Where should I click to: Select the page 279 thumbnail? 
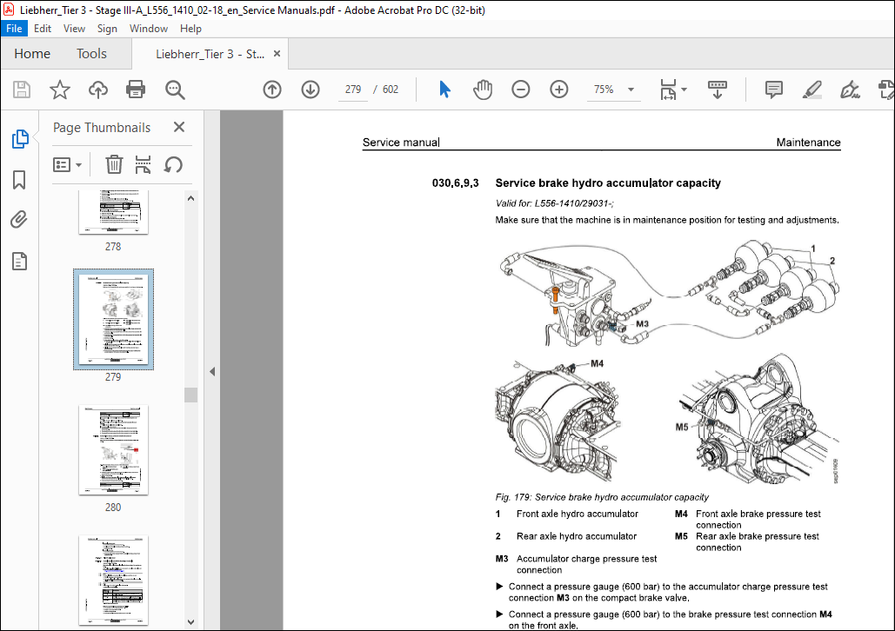point(114,320)
